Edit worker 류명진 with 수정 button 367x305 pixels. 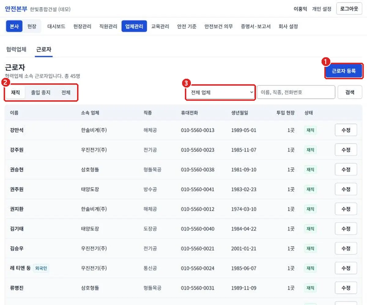coord(346,288)
